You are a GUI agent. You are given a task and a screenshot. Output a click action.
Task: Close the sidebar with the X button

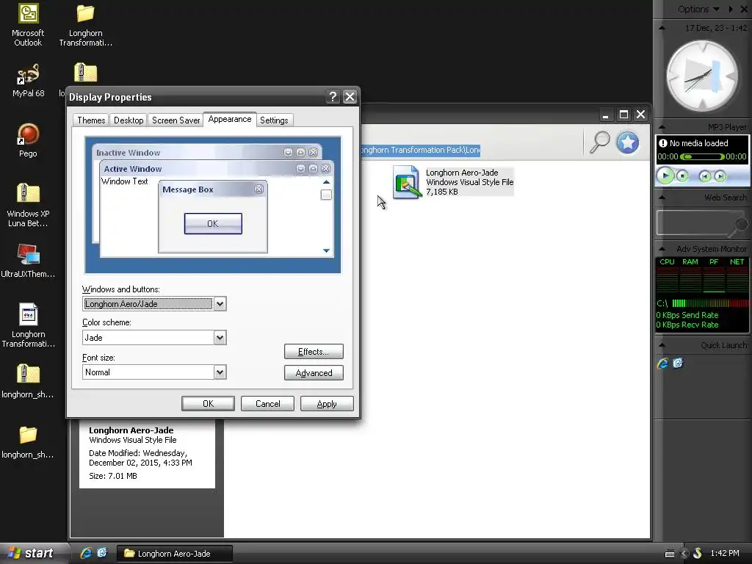[744, 9]
